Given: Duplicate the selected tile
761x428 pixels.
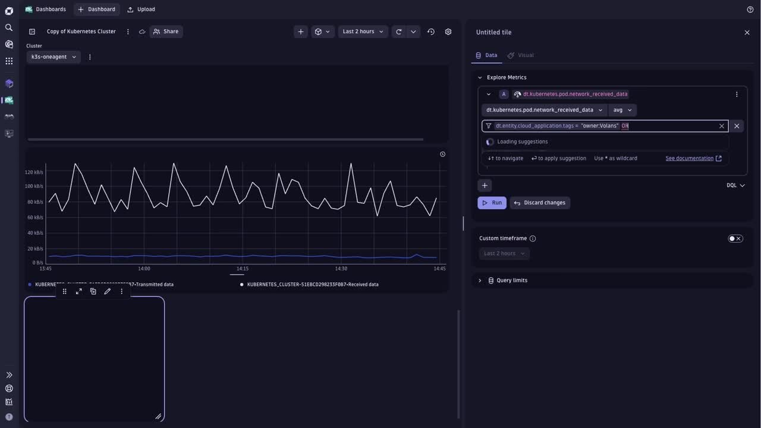Looking at the screenshot, I should (x=93, y=291).
